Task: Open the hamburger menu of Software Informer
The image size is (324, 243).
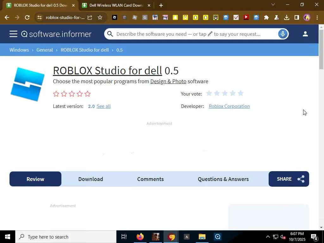Action: pyautogui.click(x=13, y=34)
